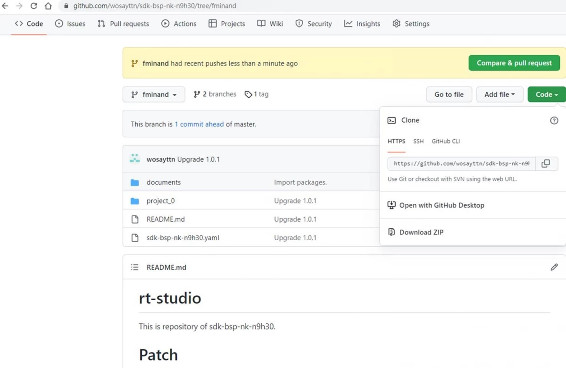
Task: Open the Settings tab
Action: click(411, 24)
